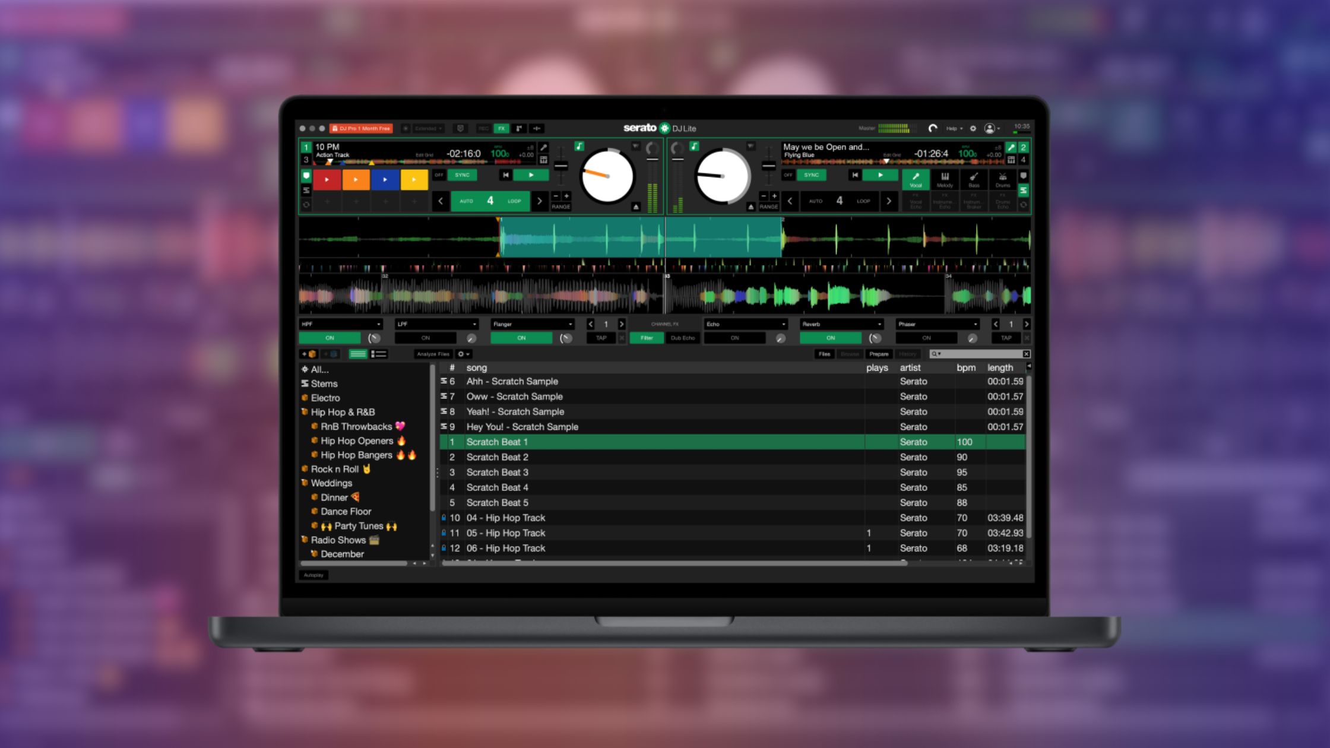Open the HPF effect dropdown
The width and height of the screenshot is (1330, 748).
(340, 324)
